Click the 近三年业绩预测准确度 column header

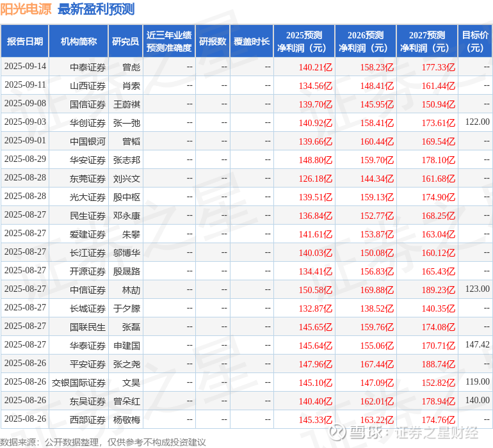pos(169,41)
